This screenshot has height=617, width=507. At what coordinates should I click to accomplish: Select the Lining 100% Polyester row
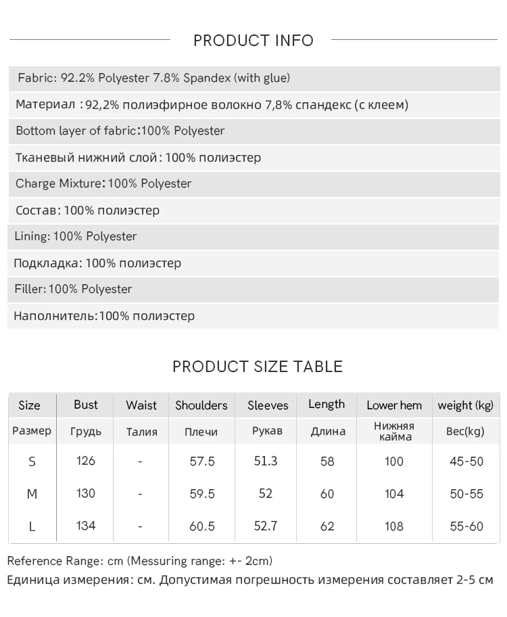(76, 236)
